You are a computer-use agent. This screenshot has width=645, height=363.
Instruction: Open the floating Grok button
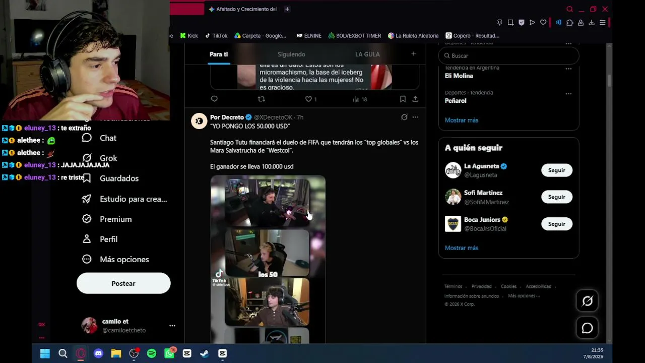(x=587, y=301)
